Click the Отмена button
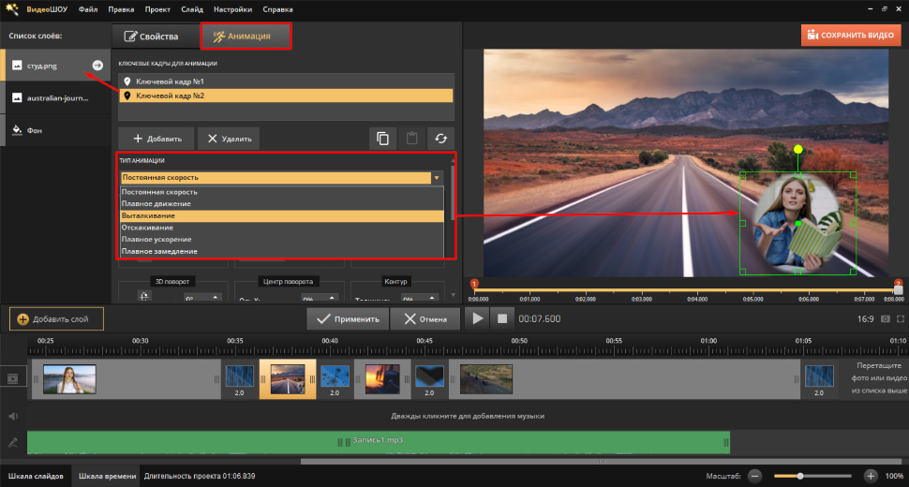Screen dimensions: 909x487 425,319
